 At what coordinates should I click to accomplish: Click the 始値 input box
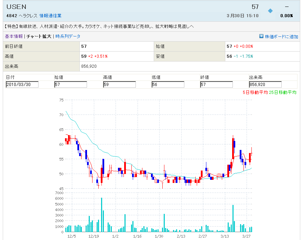click(71, 85)
